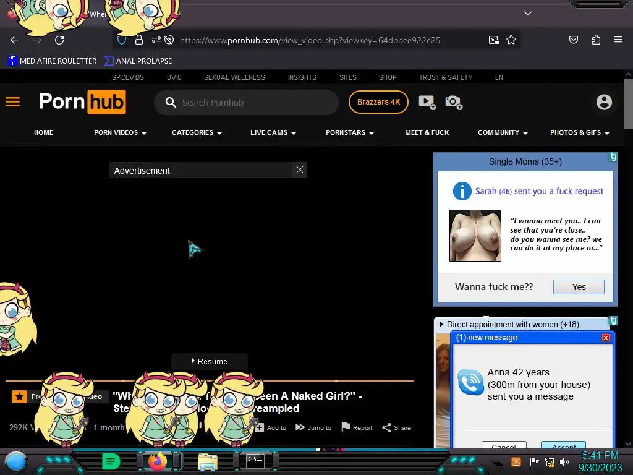Open the Sexual Wellness top bar link
This screenshot has height=475, width=633.
(234, 77)
